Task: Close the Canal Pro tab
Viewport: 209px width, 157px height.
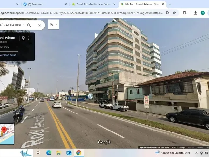Action: pyautogui.click(x=114, y=4)
